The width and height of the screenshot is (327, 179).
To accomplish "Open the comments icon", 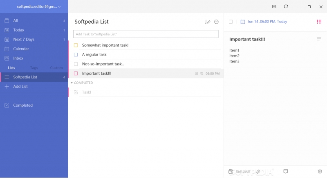I will (285, 171).
